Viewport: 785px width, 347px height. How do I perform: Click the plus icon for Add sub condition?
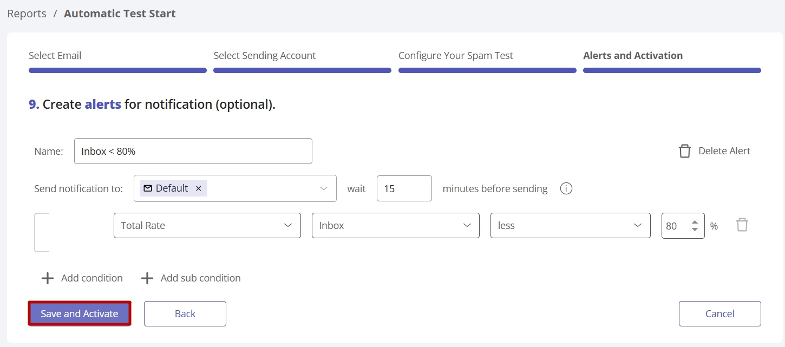(x=147, y=278)
